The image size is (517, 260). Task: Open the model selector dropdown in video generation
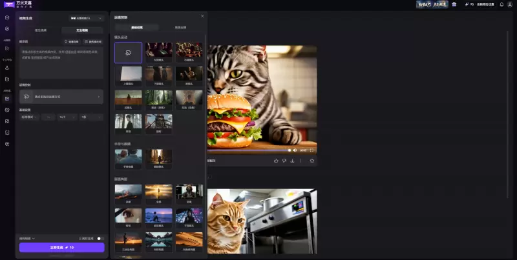coord(86,18)
